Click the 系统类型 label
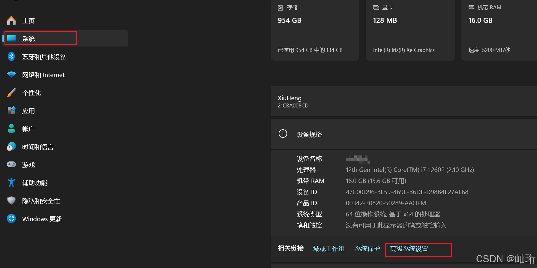The width and height of the screenshot is (537, 268). pyautogui.click(x=309, y=214)
